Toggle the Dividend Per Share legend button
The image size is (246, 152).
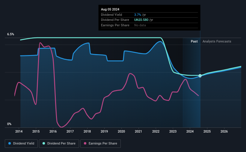[59, 144]
